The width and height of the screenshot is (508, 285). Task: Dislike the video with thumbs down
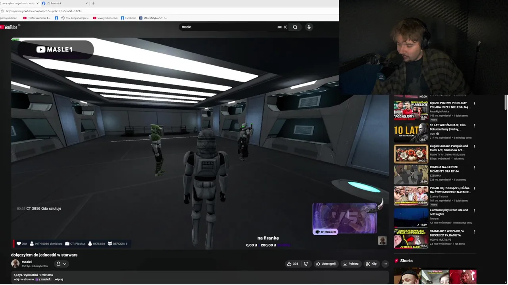(x=306, y=264)
